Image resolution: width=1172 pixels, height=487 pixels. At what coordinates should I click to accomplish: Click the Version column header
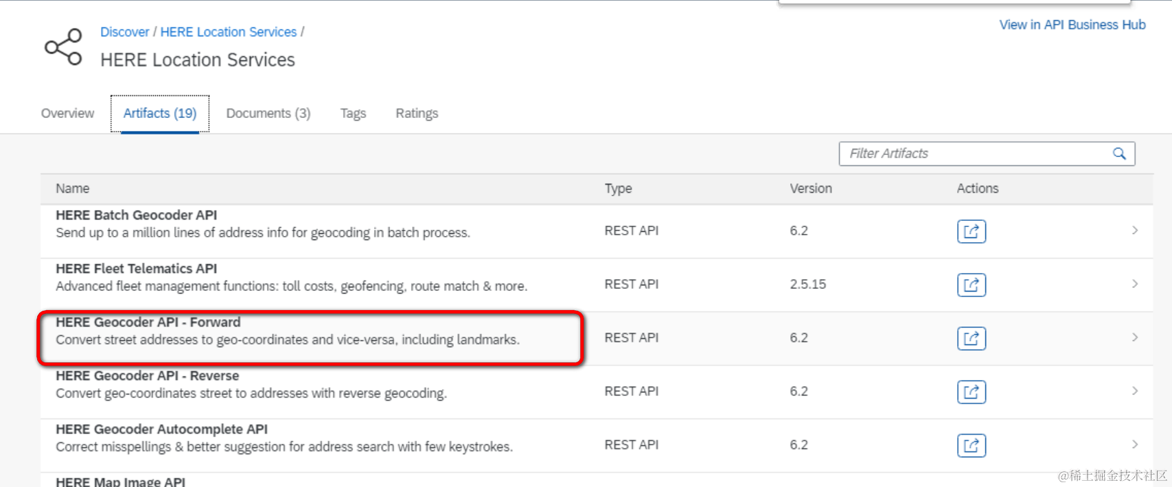(x=811, y=189)
